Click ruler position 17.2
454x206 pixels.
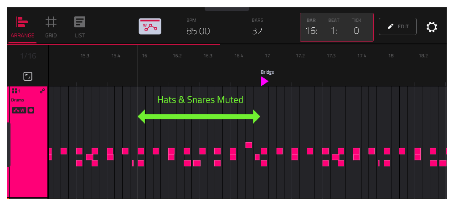pyautogui.click(x=300, y=56)
